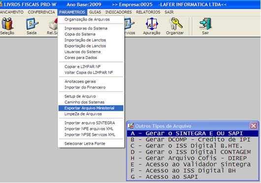
Task: Open Anotacoes gerais
Action: tap(91, 82)
